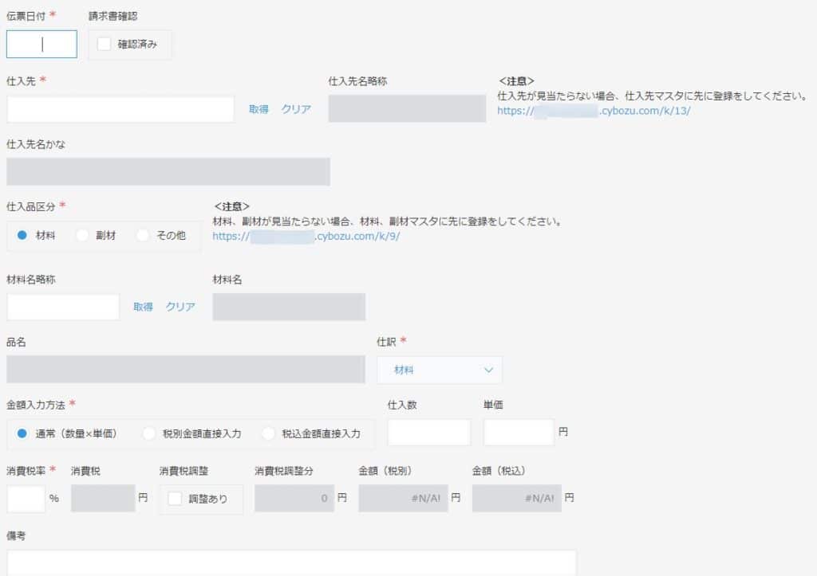Click 取得 next to 材料名略称
This screenshot has height=576, width=817.
(x=142, y=306)
